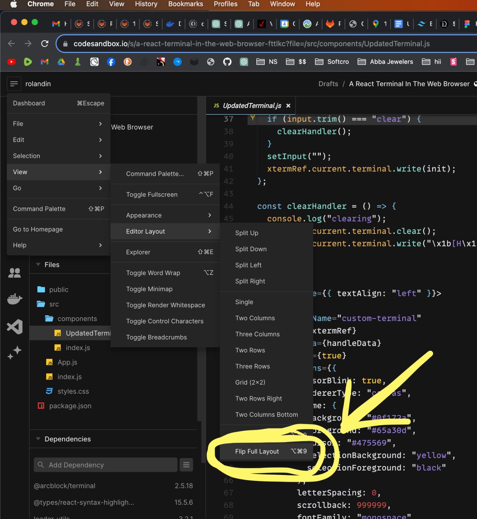Expand the Go submenu
The image size is (477, 519).
(x=58, y=188)
